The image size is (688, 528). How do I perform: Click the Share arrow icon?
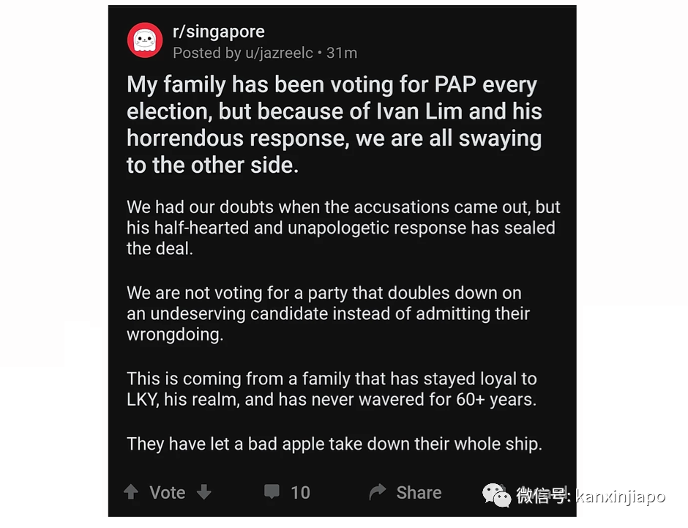coord(377,492)
